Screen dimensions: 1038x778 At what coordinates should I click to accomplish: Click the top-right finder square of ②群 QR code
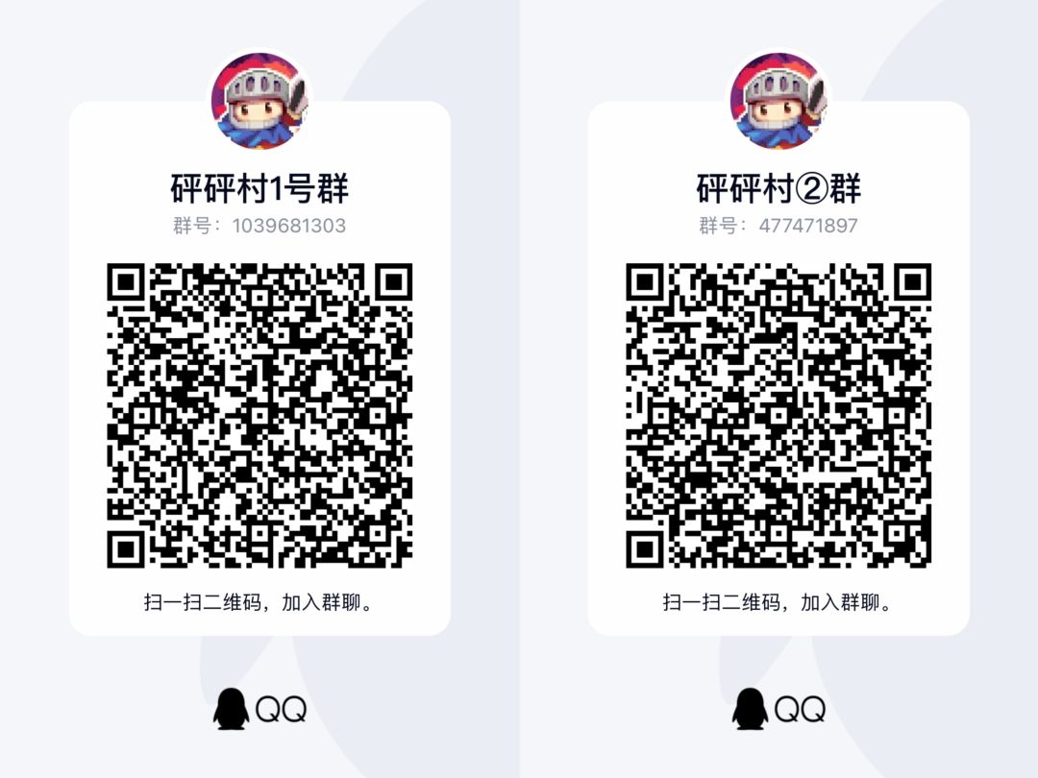[x=913, y=282]
